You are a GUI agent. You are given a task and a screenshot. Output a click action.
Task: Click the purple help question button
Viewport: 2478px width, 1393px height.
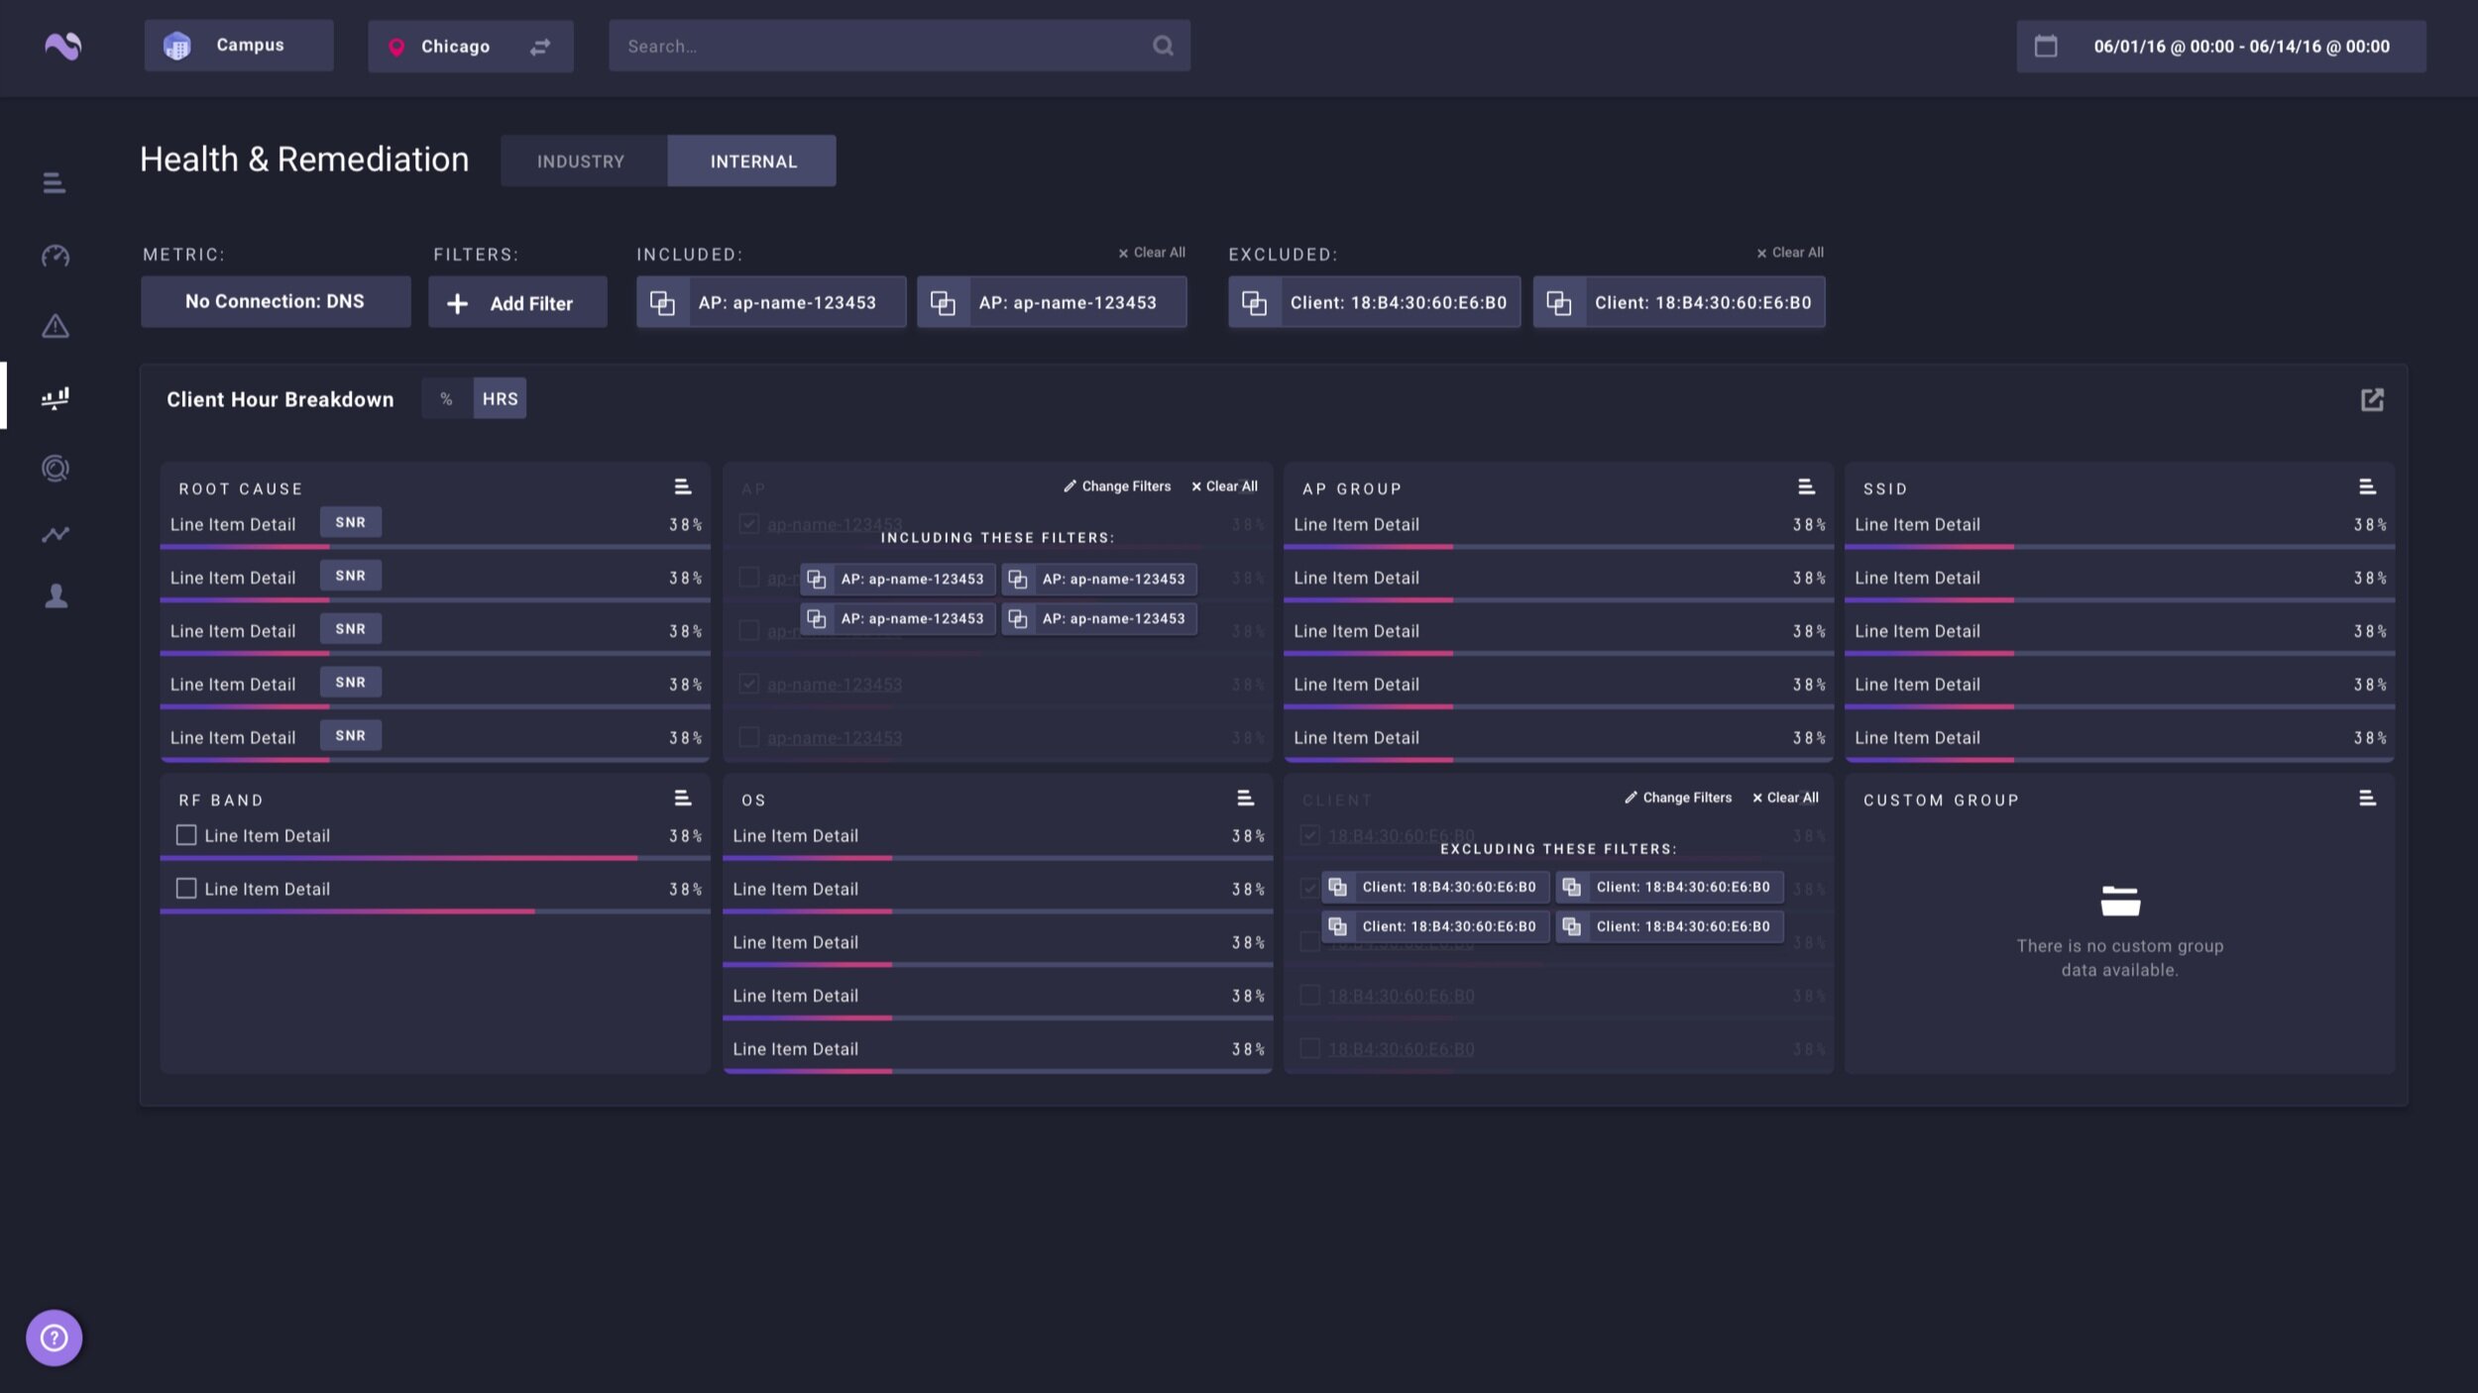(54, 1338)
